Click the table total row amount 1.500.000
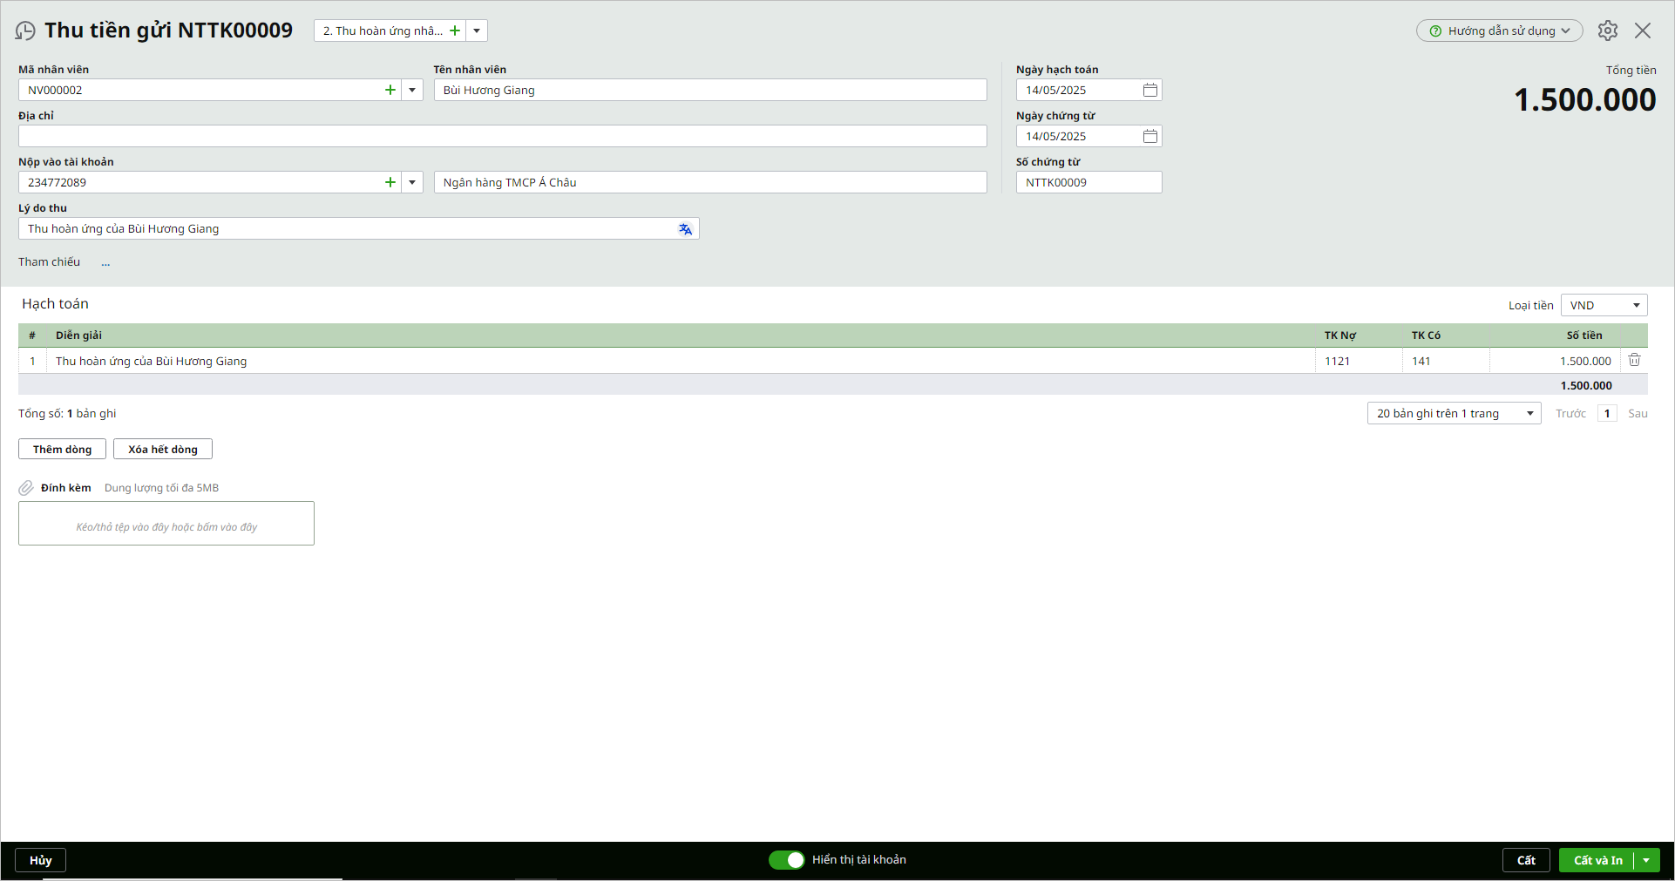 (1586, 385)
